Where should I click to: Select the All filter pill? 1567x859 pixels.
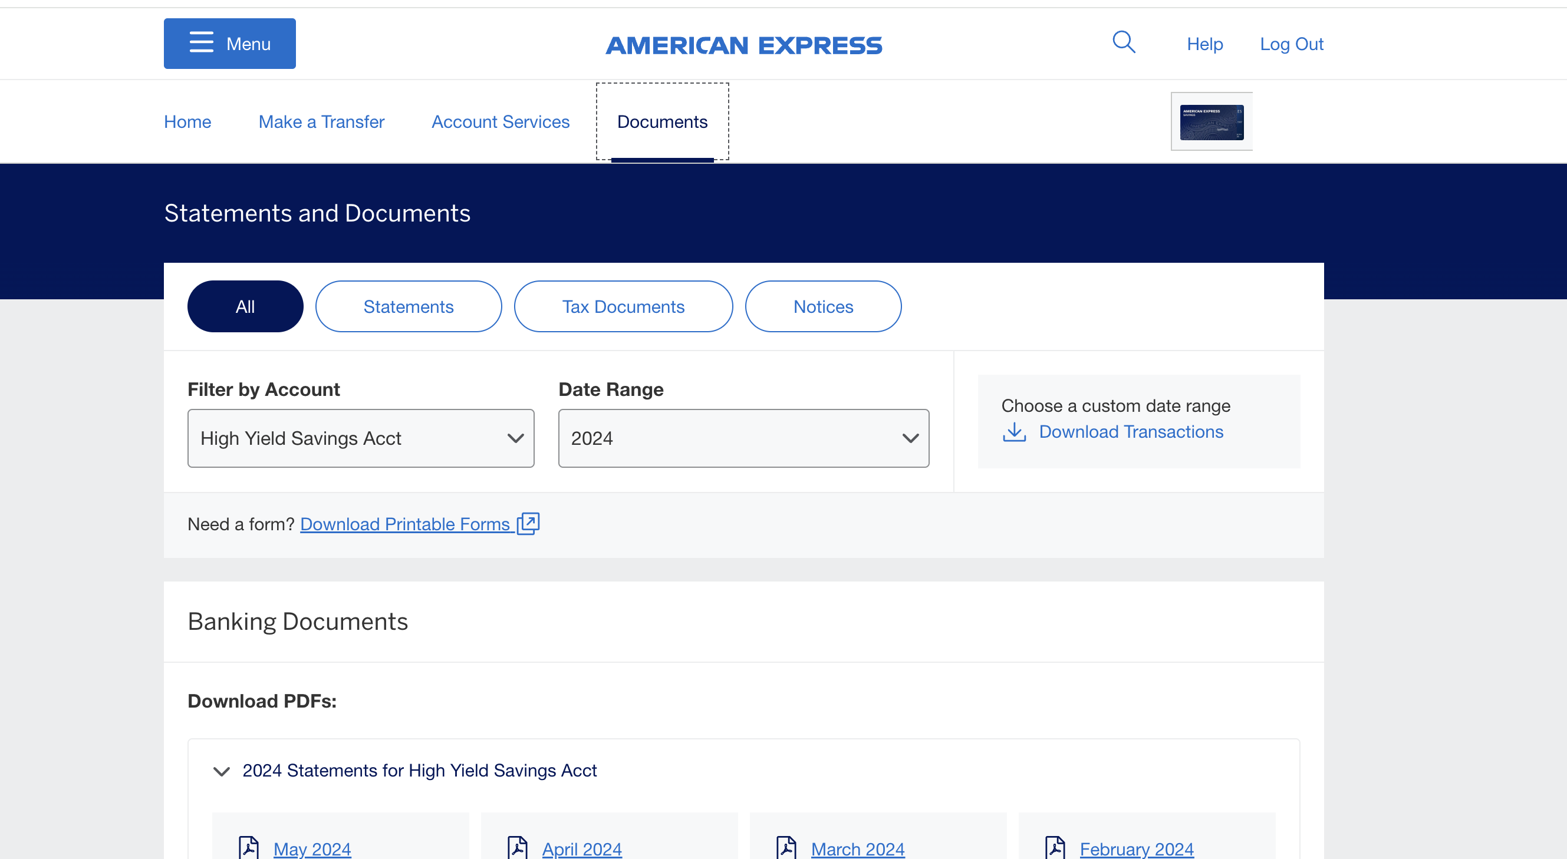pos(245,306)
